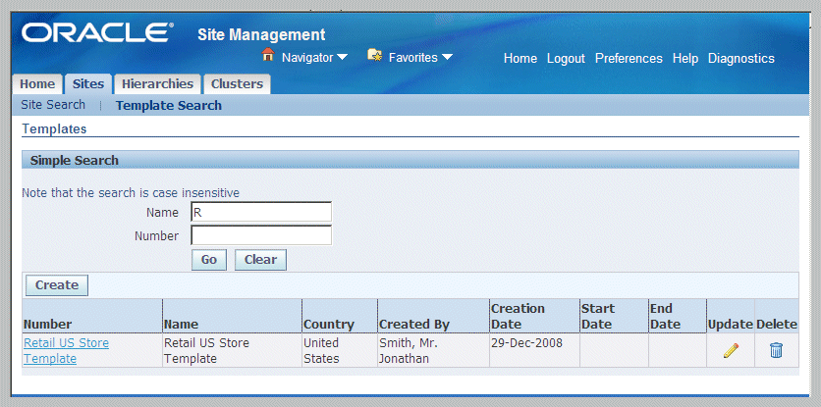Go to the Site Search subtab
Image resolution: width=821 pixels, height=407 pixels.
[53, 105]
